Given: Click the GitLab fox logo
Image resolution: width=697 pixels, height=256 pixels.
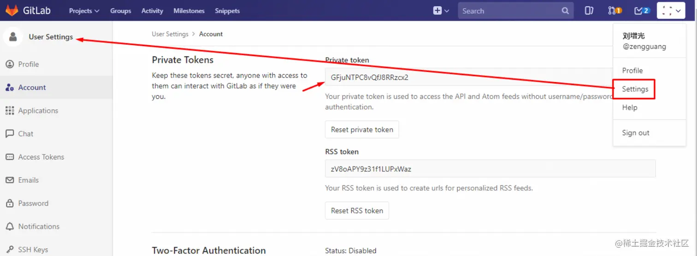Looking at the screenshot, I should click(12, 10).
